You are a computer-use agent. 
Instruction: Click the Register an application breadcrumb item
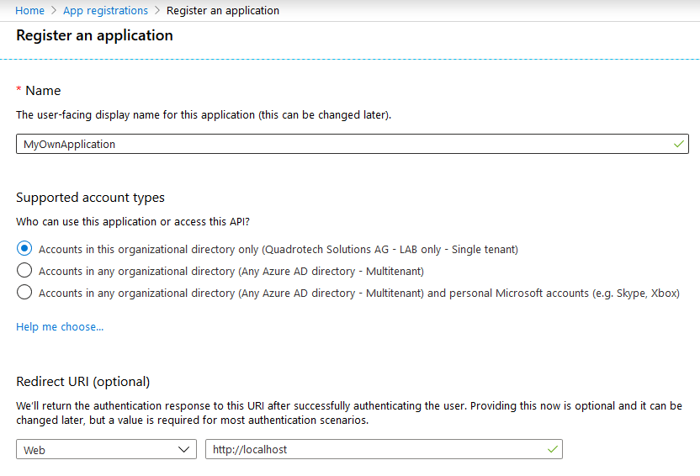pos(223,10)
